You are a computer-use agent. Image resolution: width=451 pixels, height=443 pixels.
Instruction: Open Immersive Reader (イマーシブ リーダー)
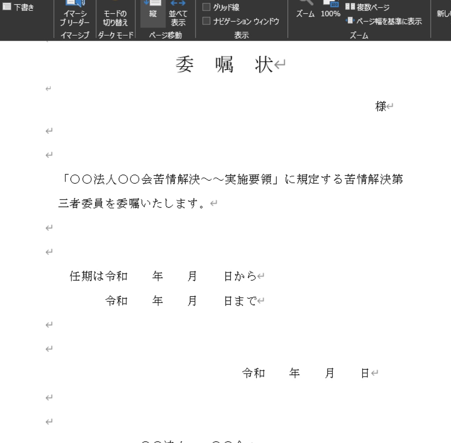pos(75,14)
